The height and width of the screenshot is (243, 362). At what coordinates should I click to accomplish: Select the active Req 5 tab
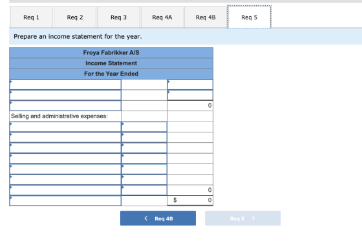click(249, 17)
